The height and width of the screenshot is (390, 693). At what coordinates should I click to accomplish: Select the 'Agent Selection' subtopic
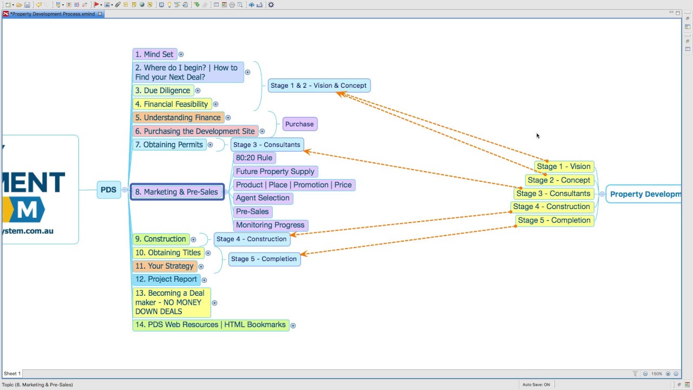[x=263, y=198]
